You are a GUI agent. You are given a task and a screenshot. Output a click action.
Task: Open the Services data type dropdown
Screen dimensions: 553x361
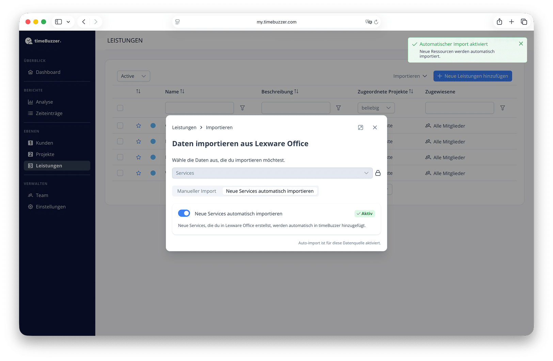click(x=272, y=173)
